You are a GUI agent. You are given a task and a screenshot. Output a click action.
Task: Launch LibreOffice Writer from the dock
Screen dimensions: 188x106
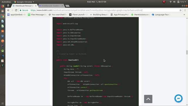click(3, 21)
